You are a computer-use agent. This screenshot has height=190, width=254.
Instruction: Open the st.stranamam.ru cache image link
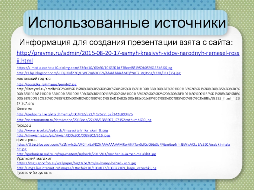84,120
